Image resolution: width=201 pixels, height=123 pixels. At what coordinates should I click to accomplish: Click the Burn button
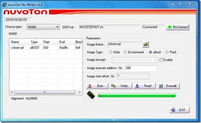[97, 86]
